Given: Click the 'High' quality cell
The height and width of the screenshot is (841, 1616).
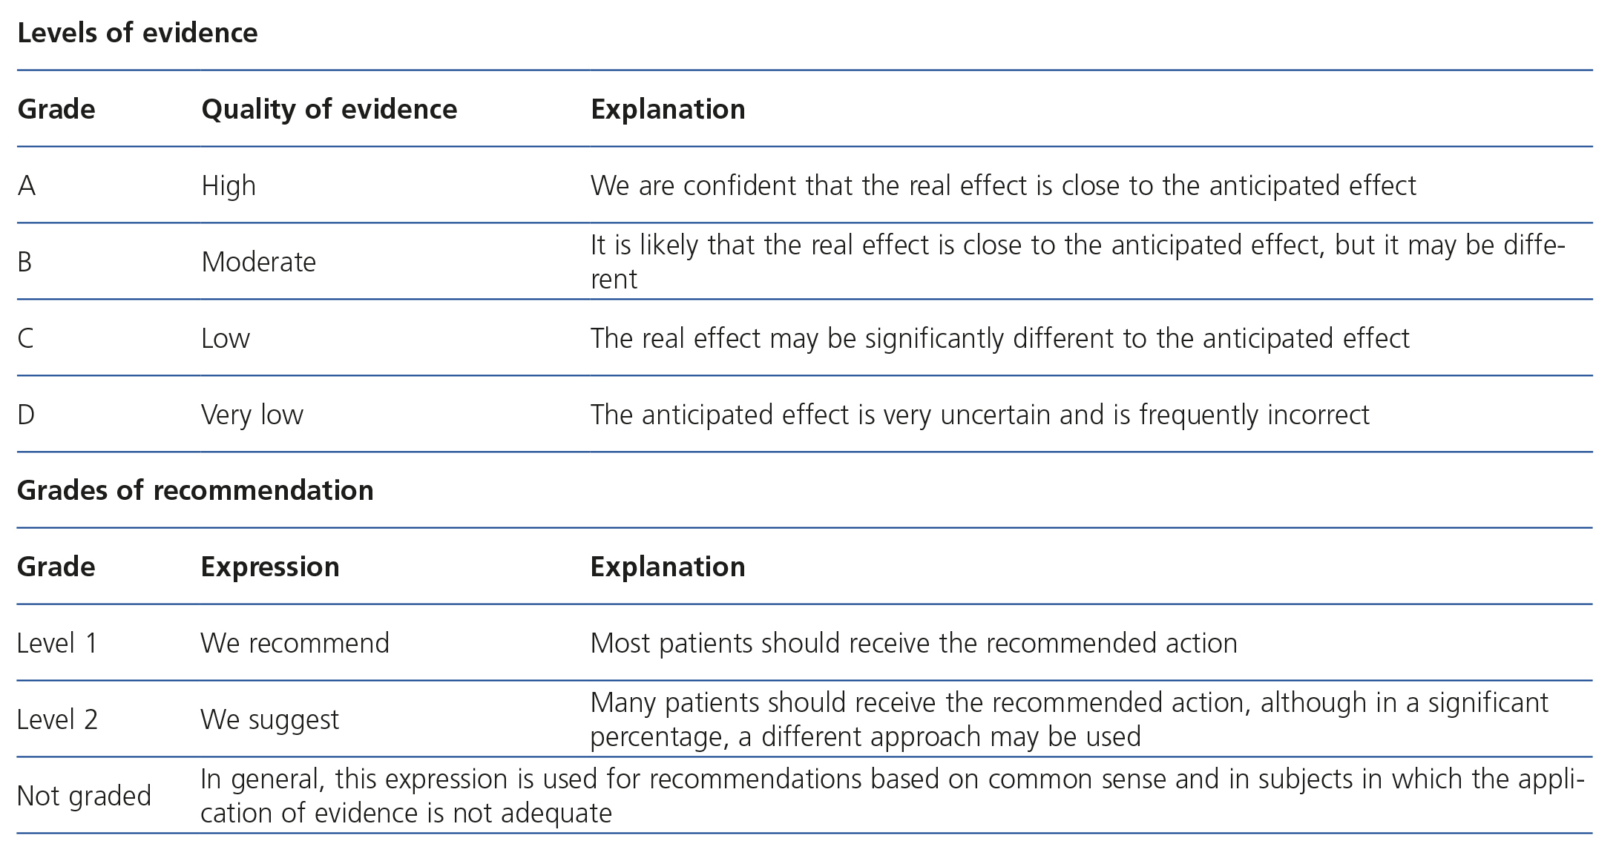Looking at the screenshot, I should (x=229, y=185).
